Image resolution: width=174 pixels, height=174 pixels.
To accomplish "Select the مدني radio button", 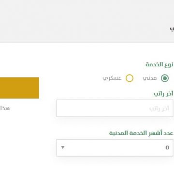I will 165,78.
